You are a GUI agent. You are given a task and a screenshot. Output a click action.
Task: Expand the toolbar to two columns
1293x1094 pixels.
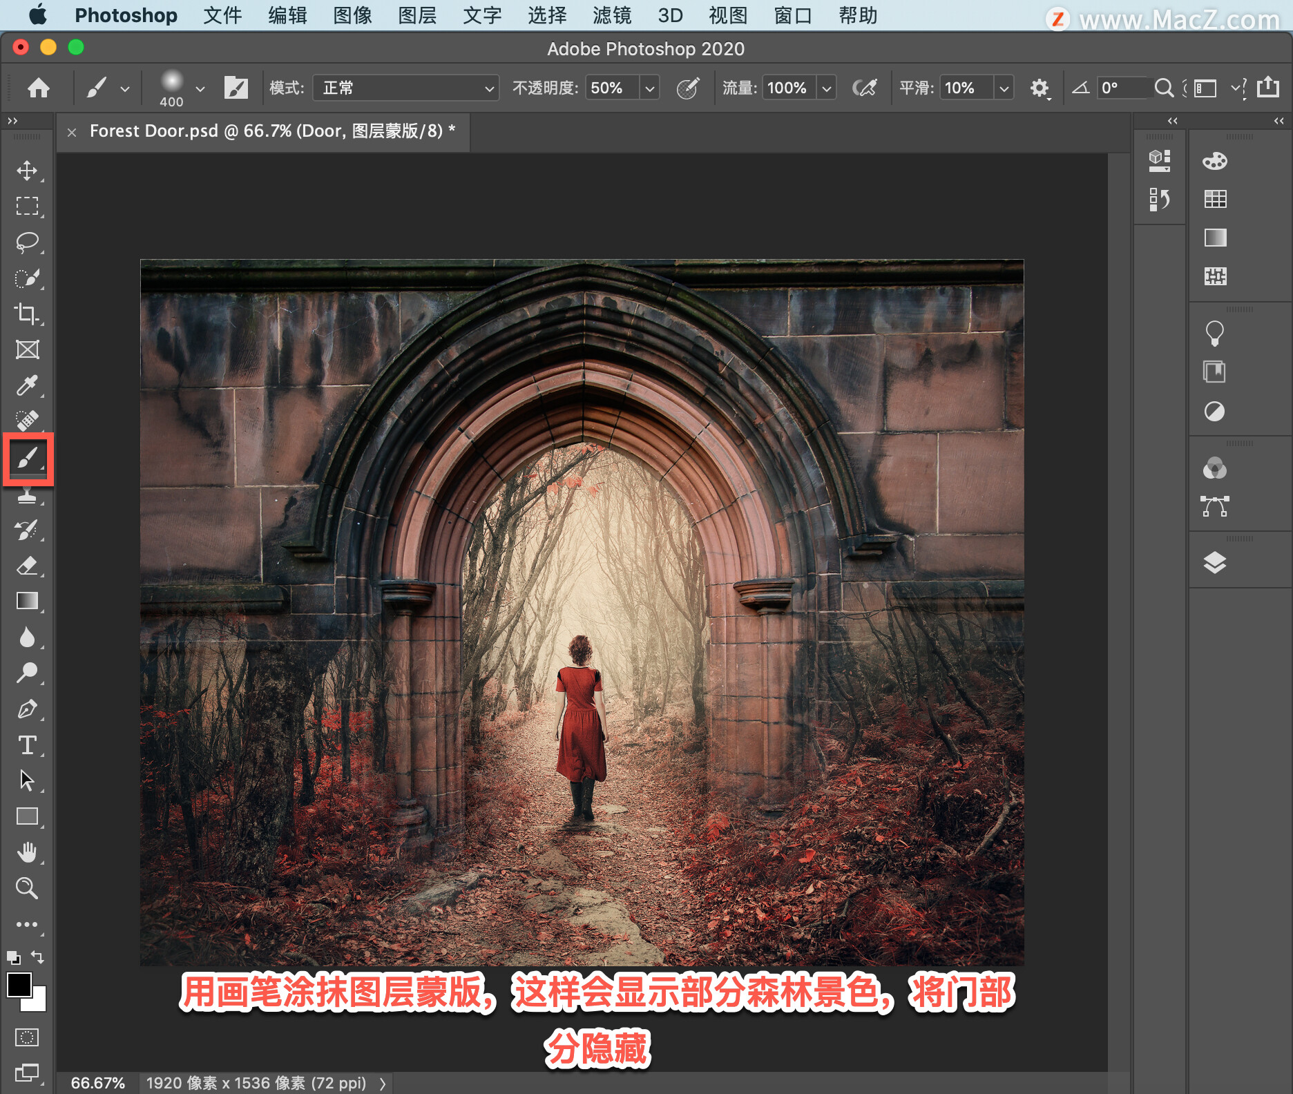(12, 121)
